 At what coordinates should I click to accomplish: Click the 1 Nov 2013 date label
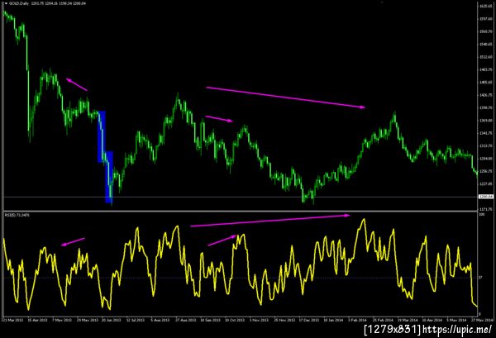259,320
